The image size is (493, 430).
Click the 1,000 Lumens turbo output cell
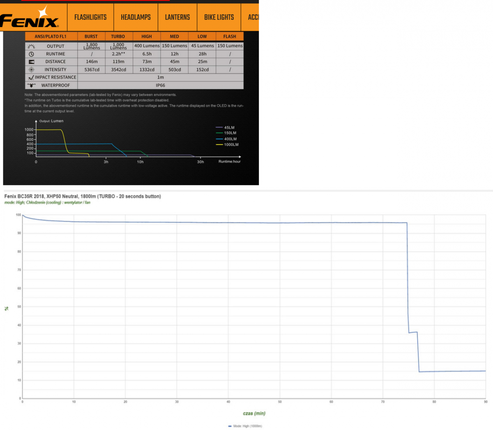pos(118,46)
